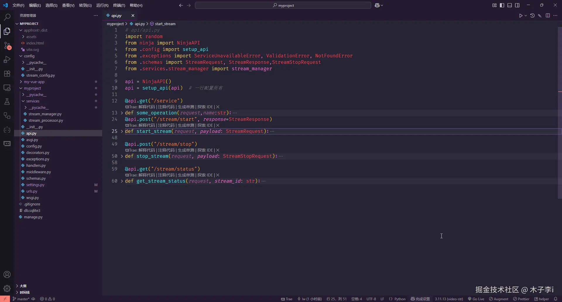Toggle primary side bar visibility
Viewport: 562px width, 302px height.
click(x=502, y=5)
